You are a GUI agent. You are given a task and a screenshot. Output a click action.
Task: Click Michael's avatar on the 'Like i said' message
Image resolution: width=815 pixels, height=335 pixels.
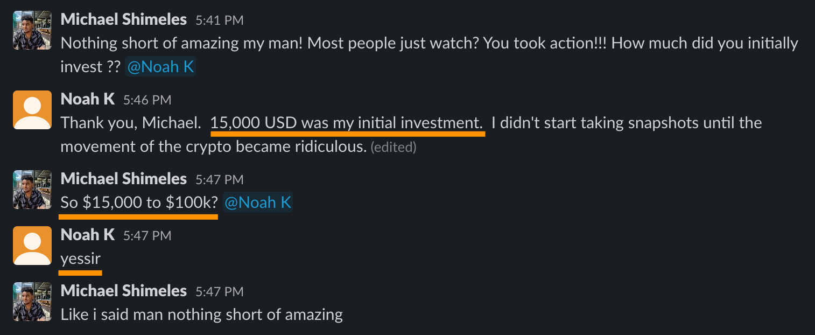(x=32, y=302)
